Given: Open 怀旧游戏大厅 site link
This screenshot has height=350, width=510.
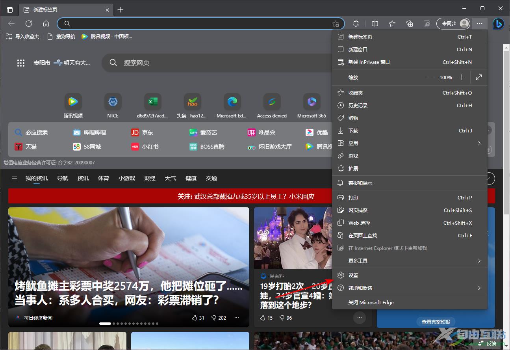Looking at the screenshot, I should pos(270,147).
